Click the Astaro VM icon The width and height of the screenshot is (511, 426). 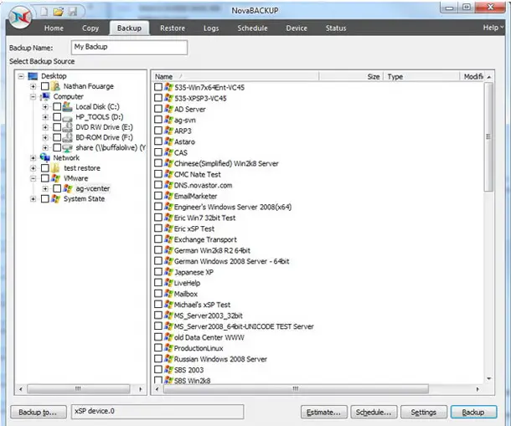[x=168, y=141]
